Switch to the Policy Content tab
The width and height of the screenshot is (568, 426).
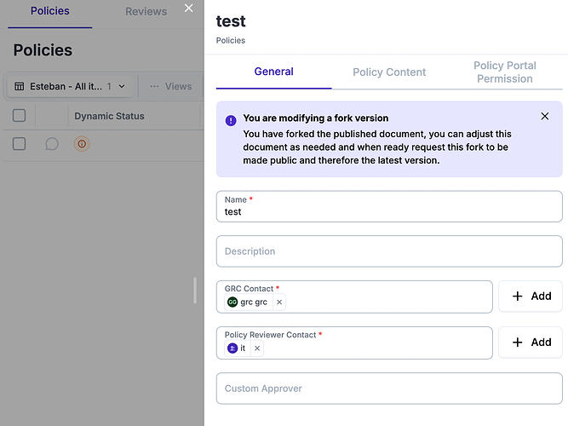click(389, 72)
